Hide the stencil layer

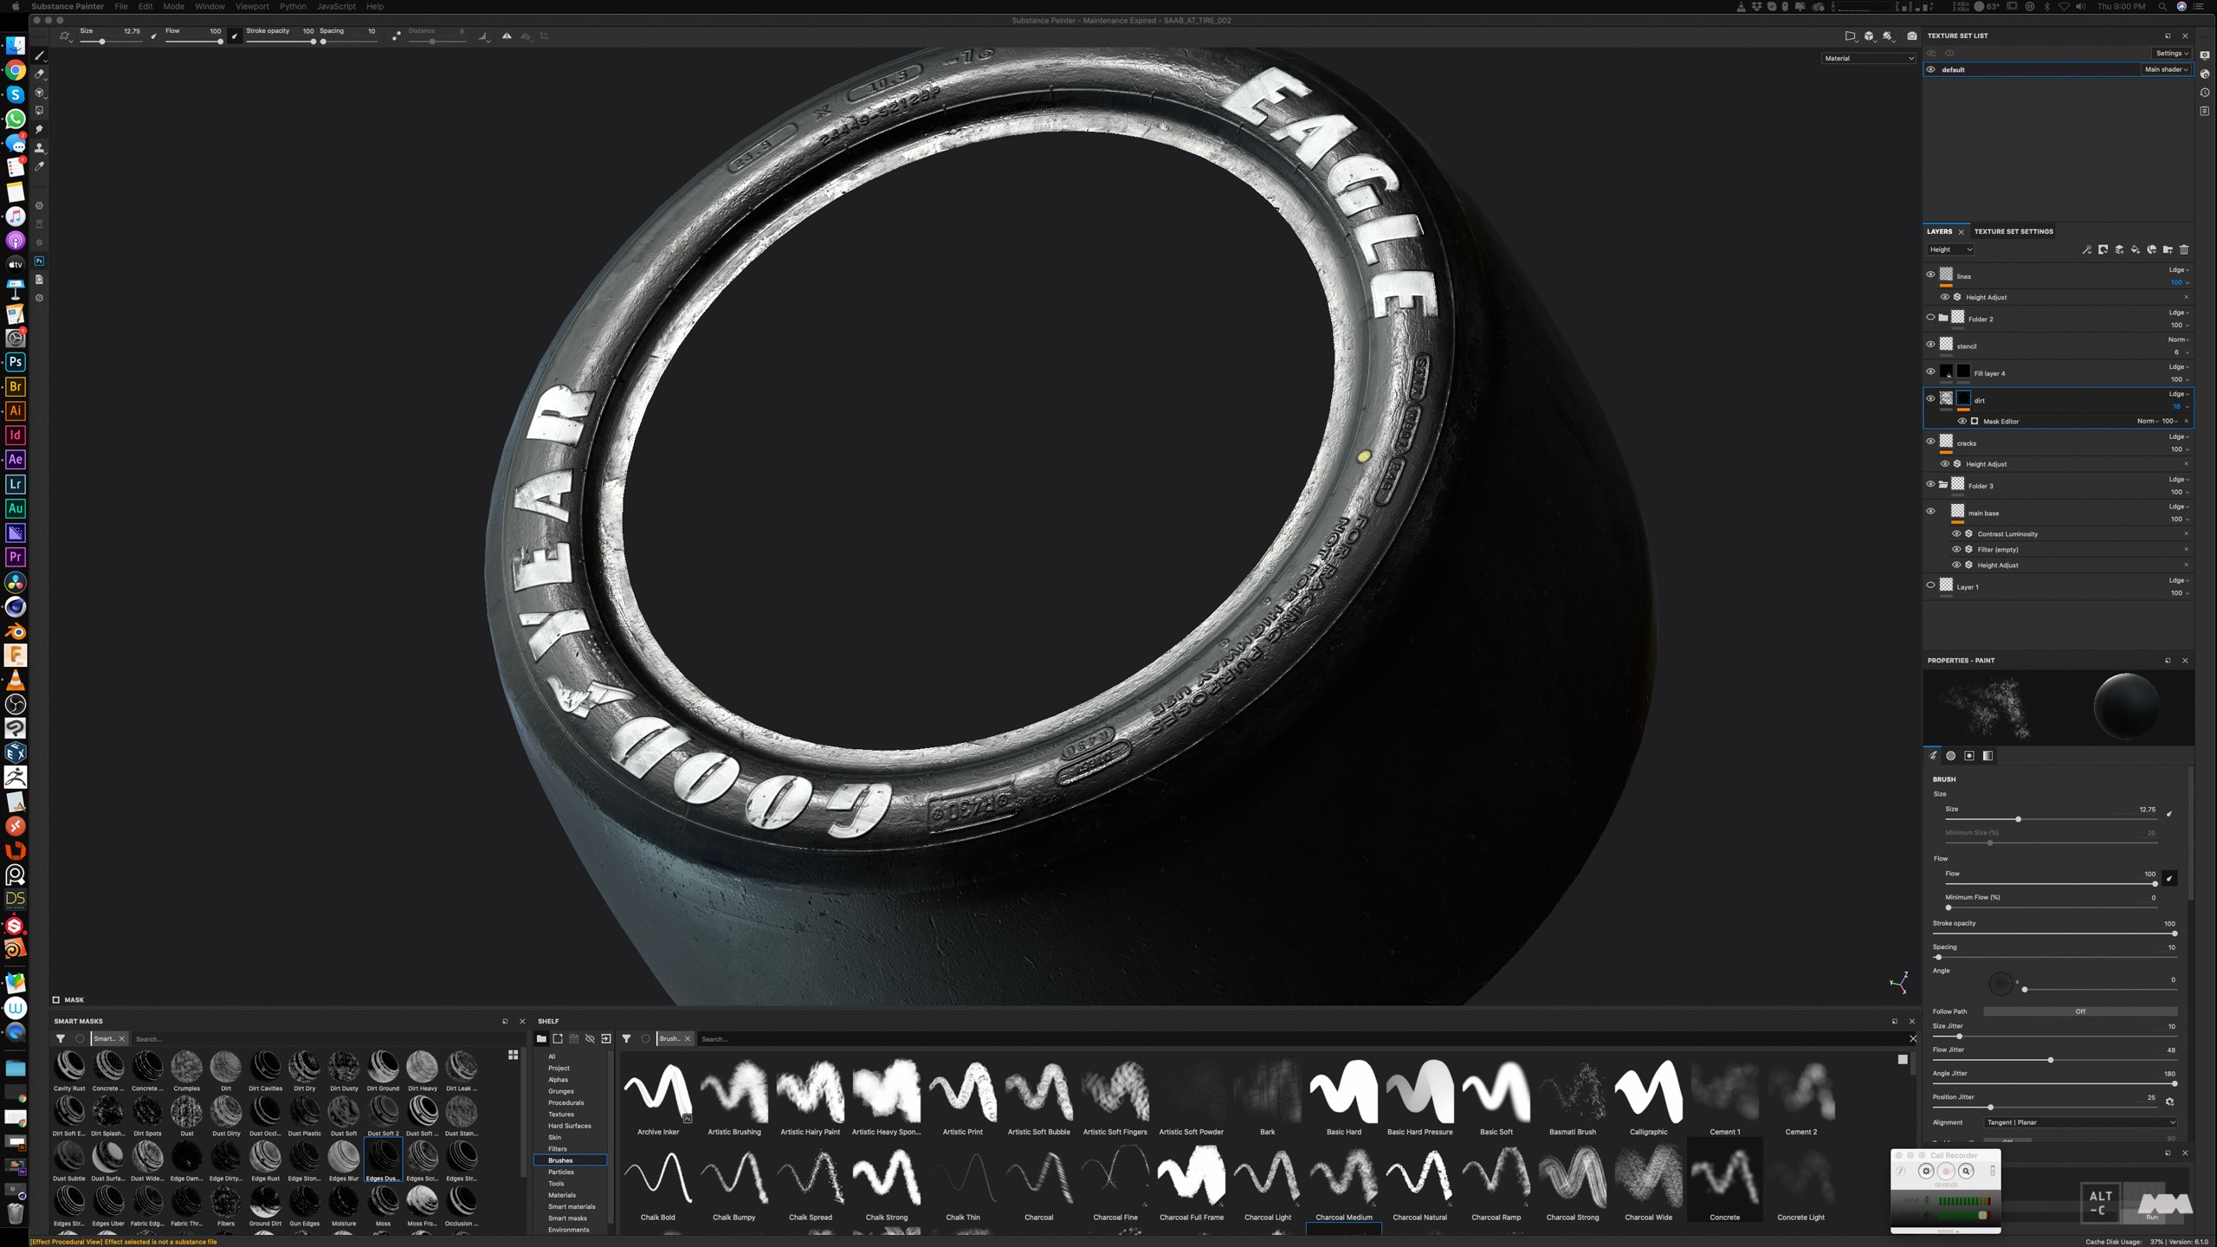[x=1931, y=345]
